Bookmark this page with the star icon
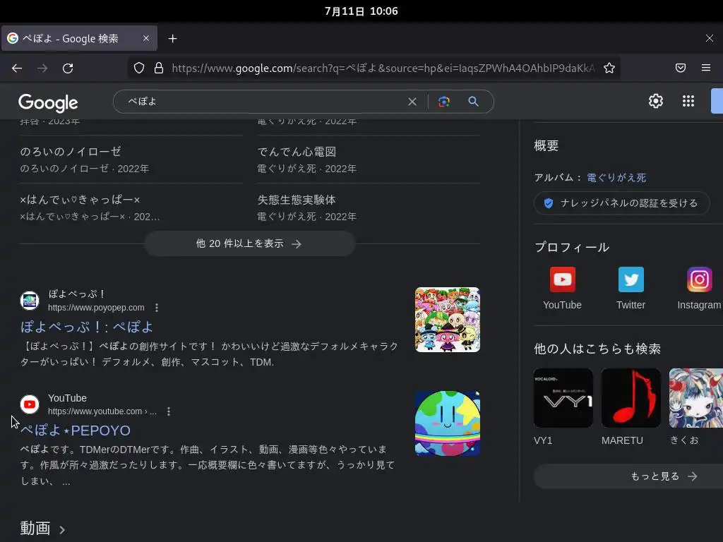Image resolution: width=723 pixels, height=542 pixels. click(x=609, y=68)
